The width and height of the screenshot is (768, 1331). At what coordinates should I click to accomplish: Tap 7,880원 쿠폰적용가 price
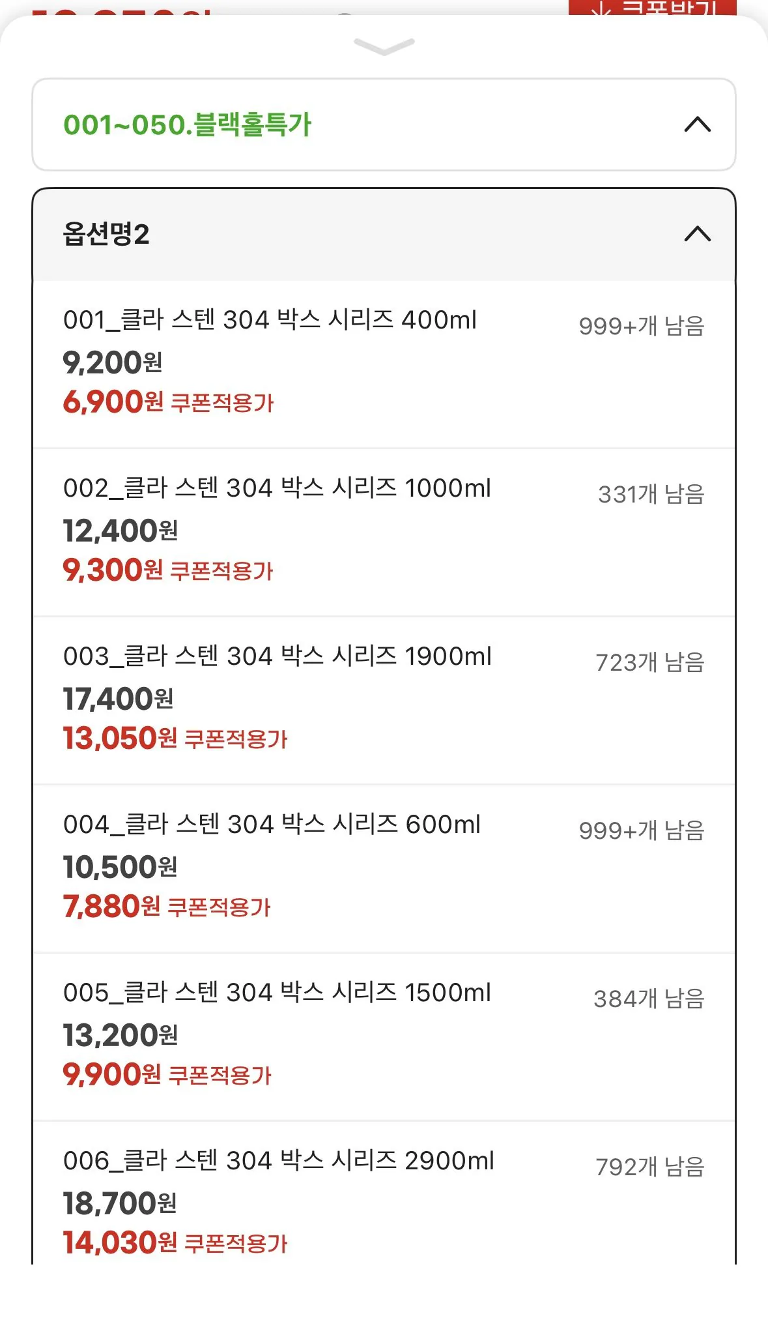point(167,906)
